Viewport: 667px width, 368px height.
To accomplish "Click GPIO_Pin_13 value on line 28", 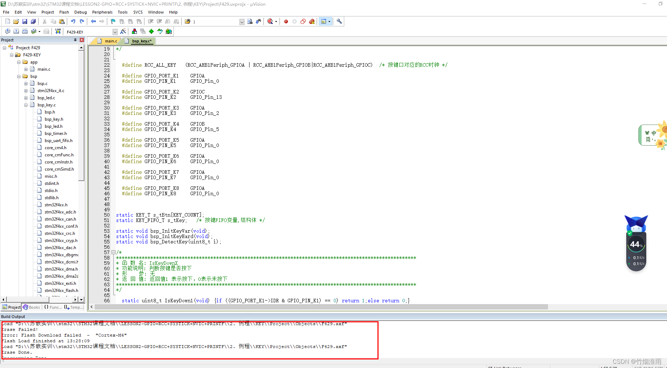I will (206, 97).
